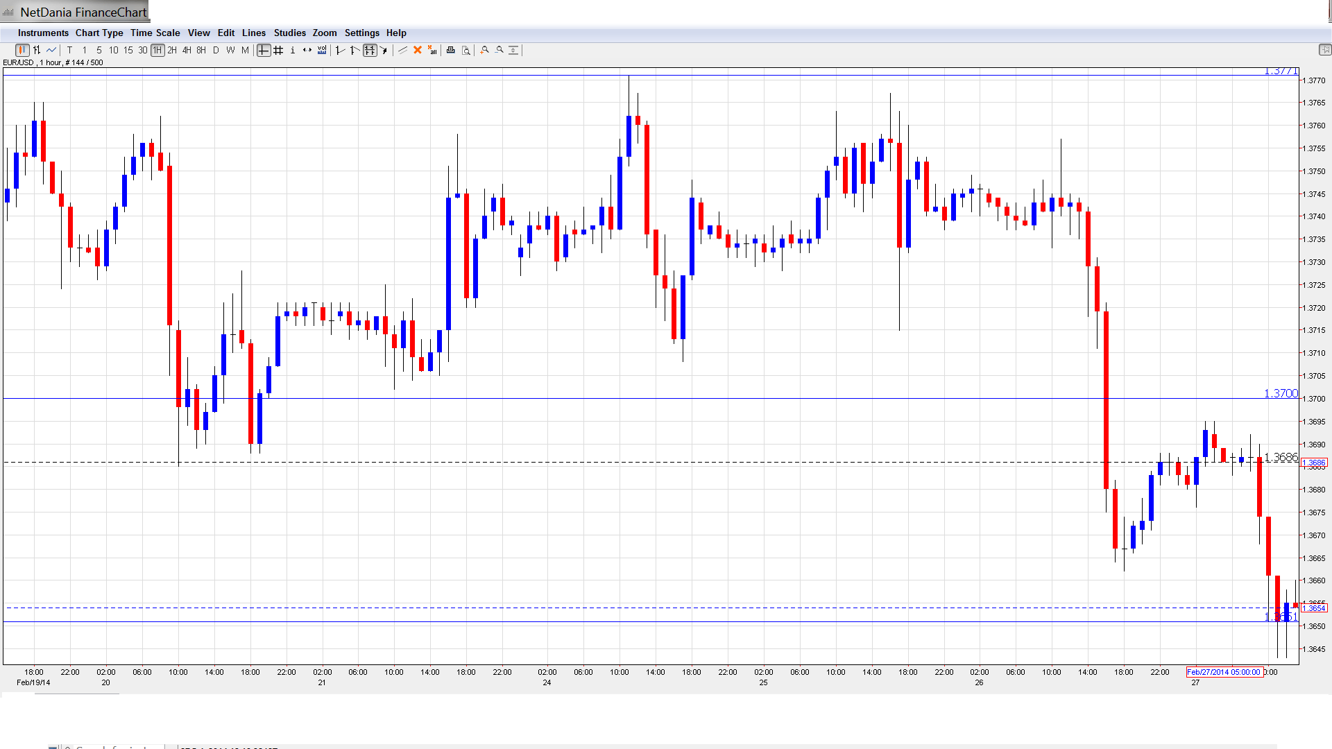Click the delete all lines icon
Image resolution: width=1332 pixels, height=749 pixels.
click(x=432, y=50)
